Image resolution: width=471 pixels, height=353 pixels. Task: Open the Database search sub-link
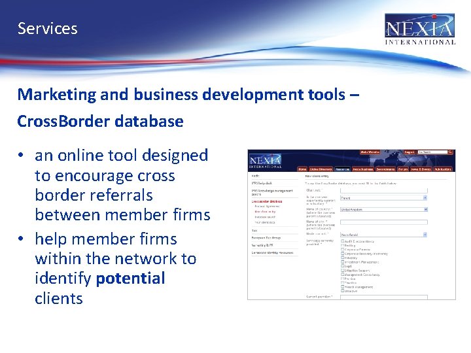click(x=265, y=217)
